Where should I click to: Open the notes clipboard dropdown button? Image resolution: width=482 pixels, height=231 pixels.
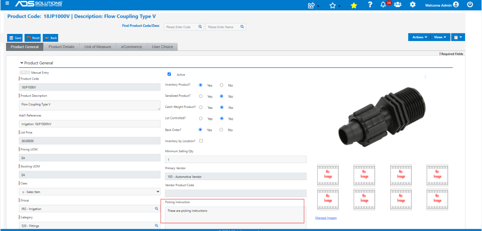458,37
